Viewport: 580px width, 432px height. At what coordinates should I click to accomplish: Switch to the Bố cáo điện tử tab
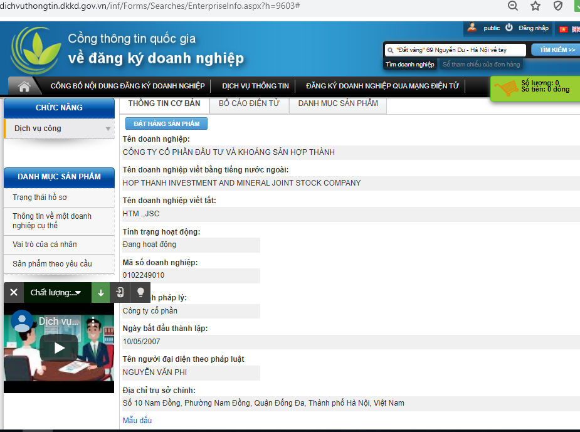249,103
